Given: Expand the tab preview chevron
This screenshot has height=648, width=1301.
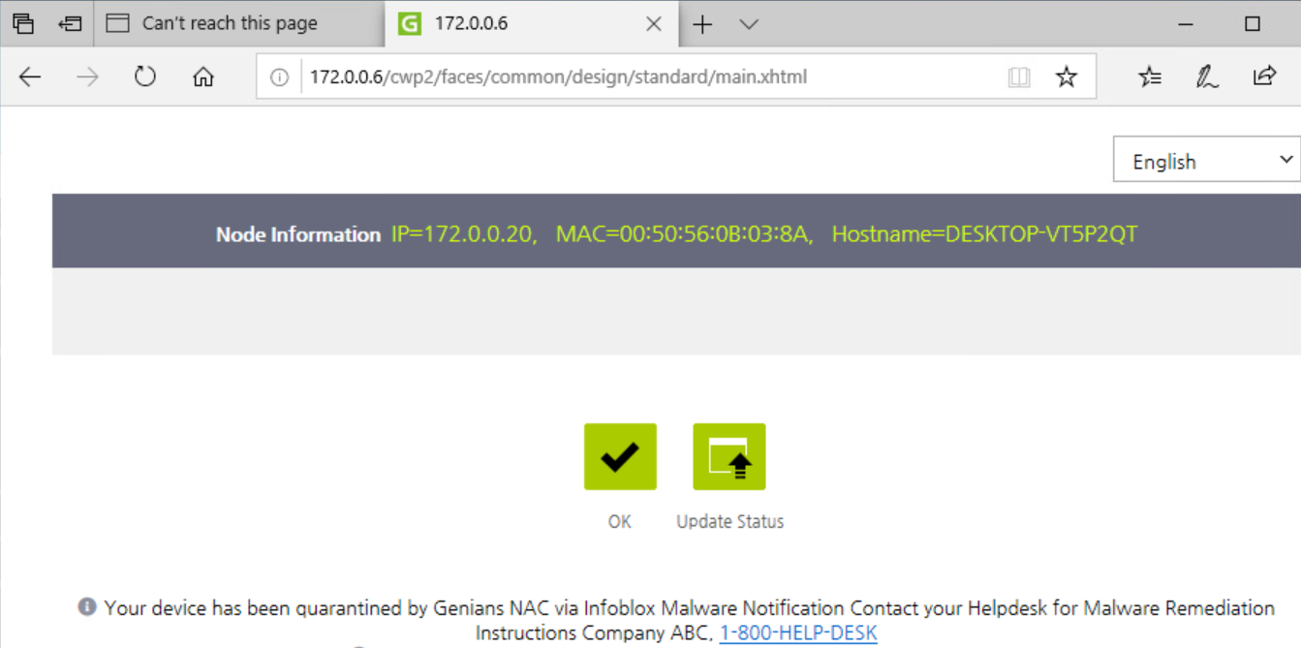Looking at the screenshot, I should [x=749, y=24].
